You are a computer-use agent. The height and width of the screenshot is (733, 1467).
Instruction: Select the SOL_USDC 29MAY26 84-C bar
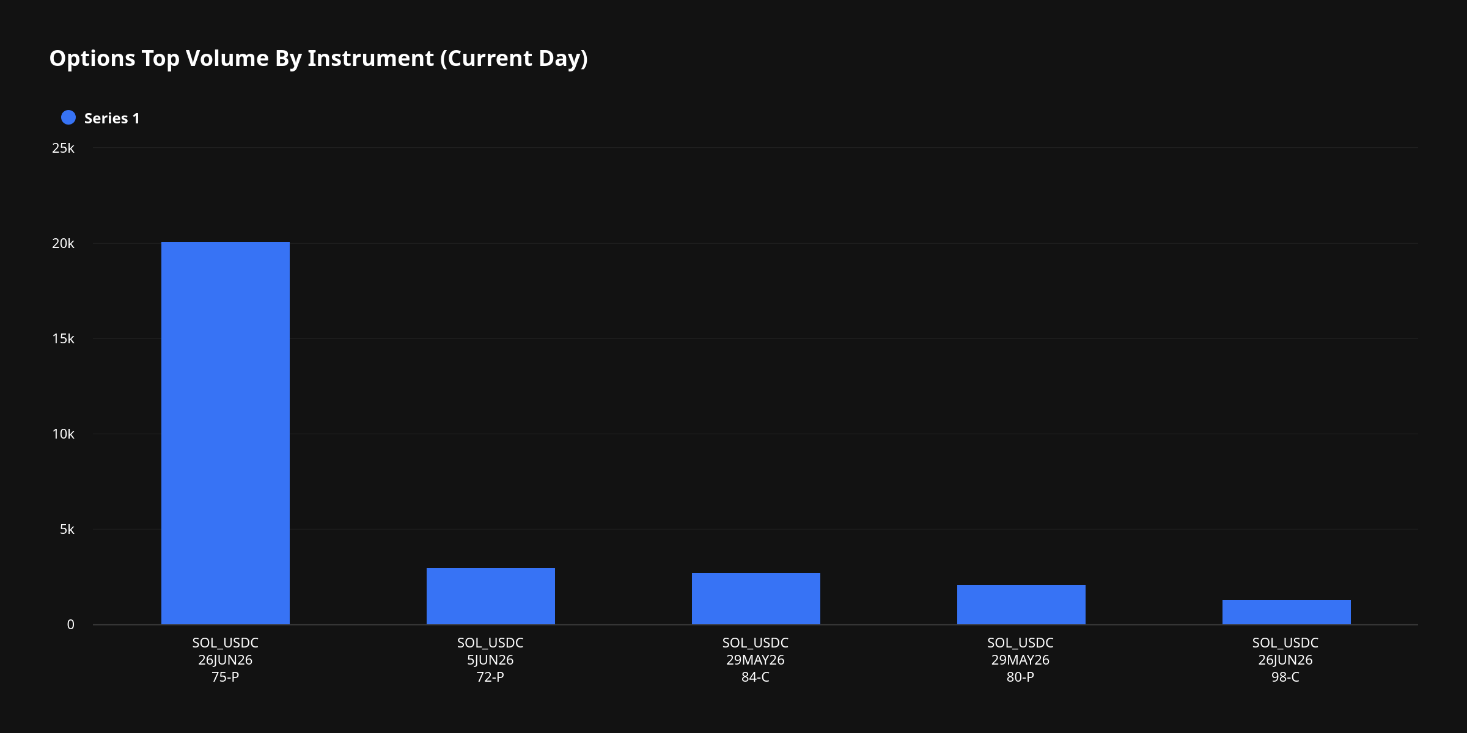pos(756,599)
